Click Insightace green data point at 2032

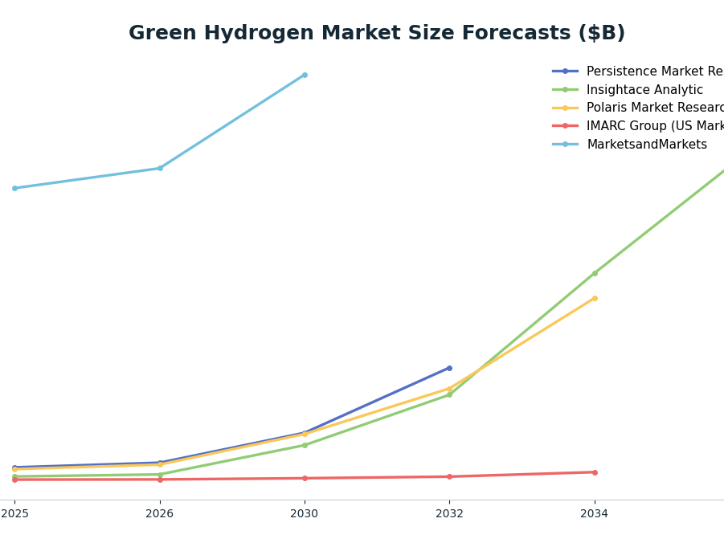(449, 394)
